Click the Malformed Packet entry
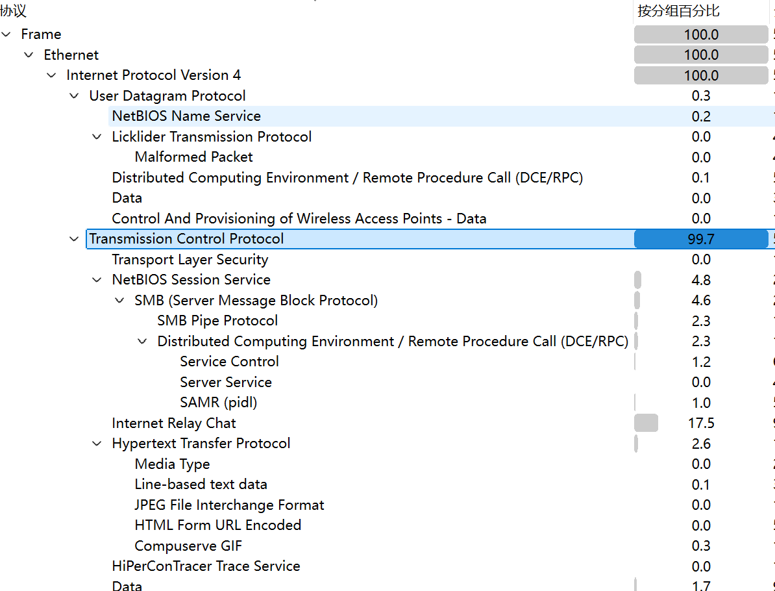 click(194, 157)
